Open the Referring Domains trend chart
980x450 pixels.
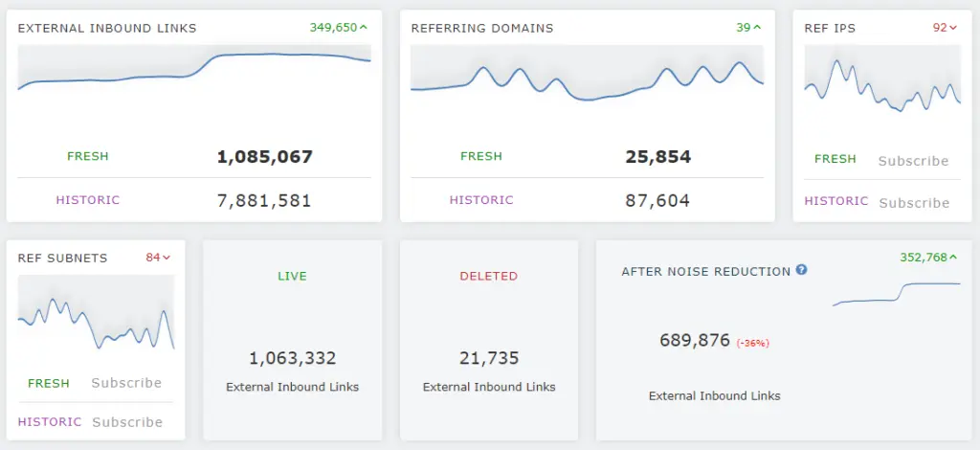pyautogui.click(x=587, y=77)
